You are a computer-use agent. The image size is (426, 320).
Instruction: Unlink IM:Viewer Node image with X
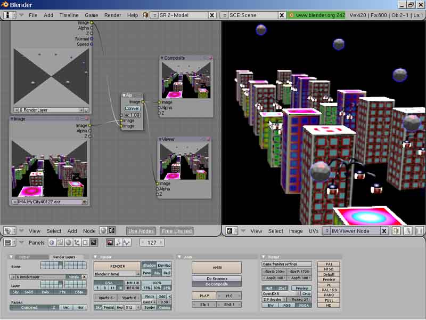pos(384,231)
